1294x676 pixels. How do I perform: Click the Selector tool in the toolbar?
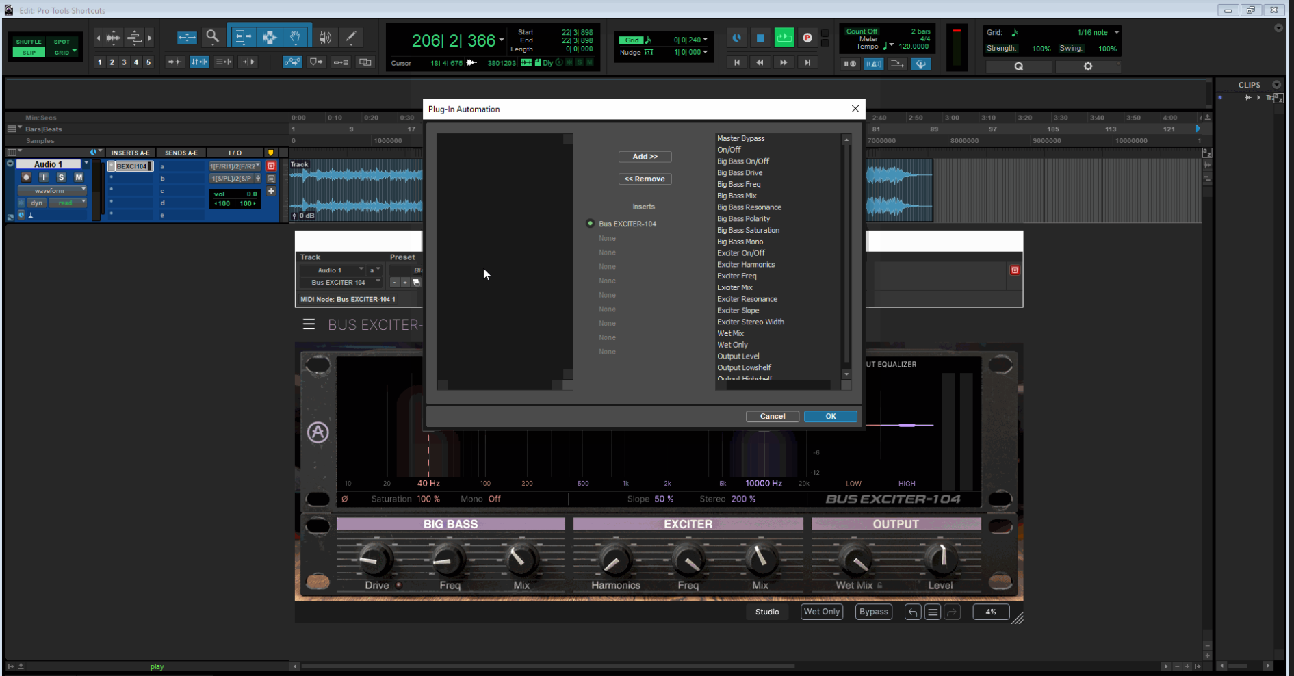(270, 37)
